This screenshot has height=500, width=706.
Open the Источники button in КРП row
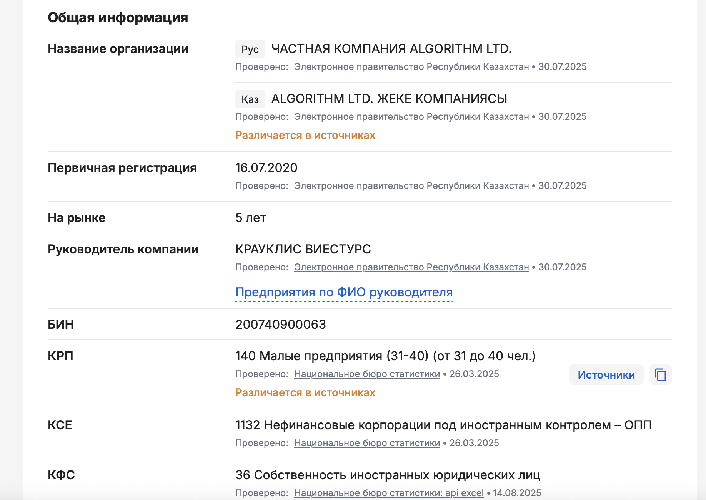coord(606,374)
